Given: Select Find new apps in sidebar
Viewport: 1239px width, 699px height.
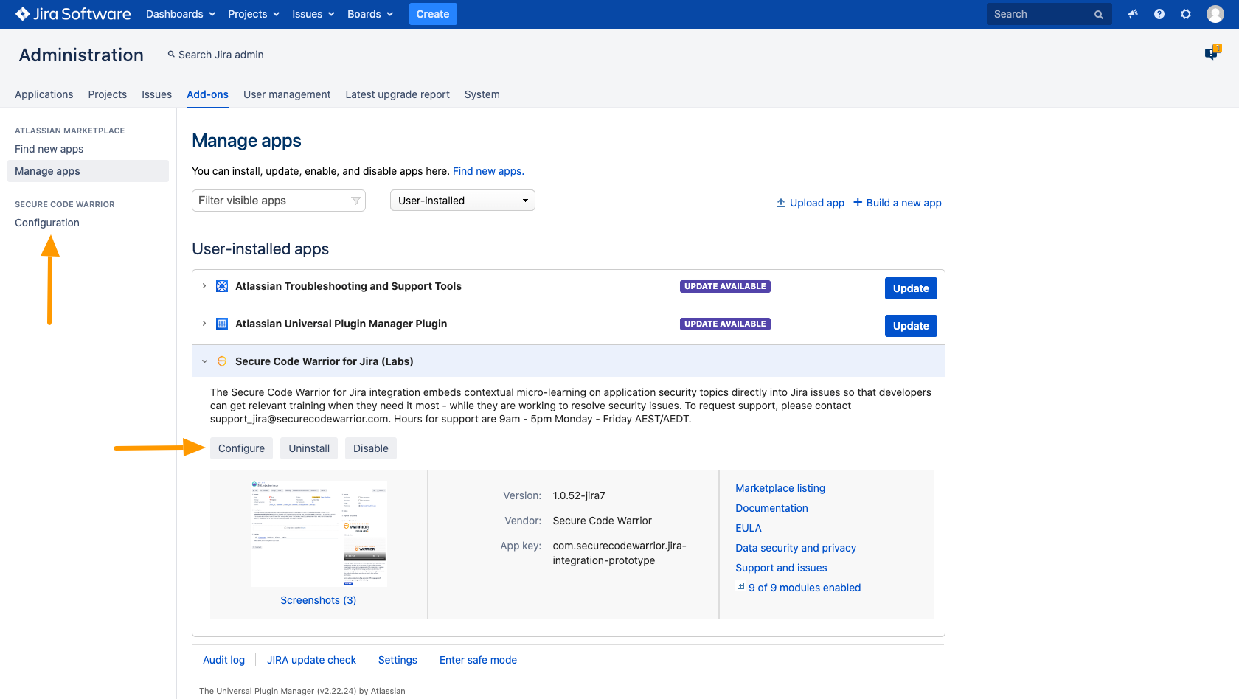Looking at the screenshot, I should point(49,149).
